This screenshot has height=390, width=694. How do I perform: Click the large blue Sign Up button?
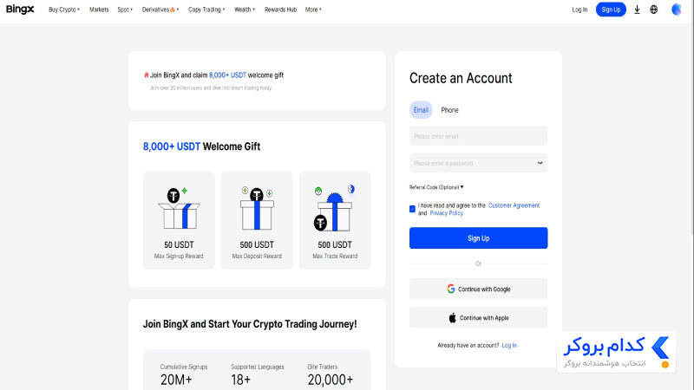click(x=479, y=237)
